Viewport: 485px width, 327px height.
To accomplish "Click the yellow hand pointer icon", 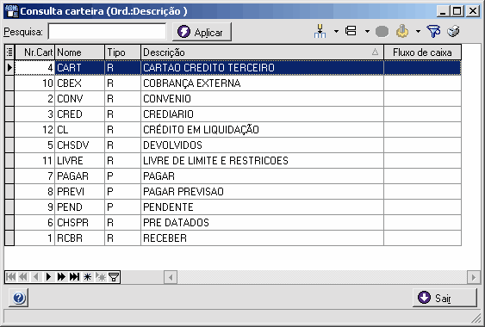I will click(x=402, y=31).
